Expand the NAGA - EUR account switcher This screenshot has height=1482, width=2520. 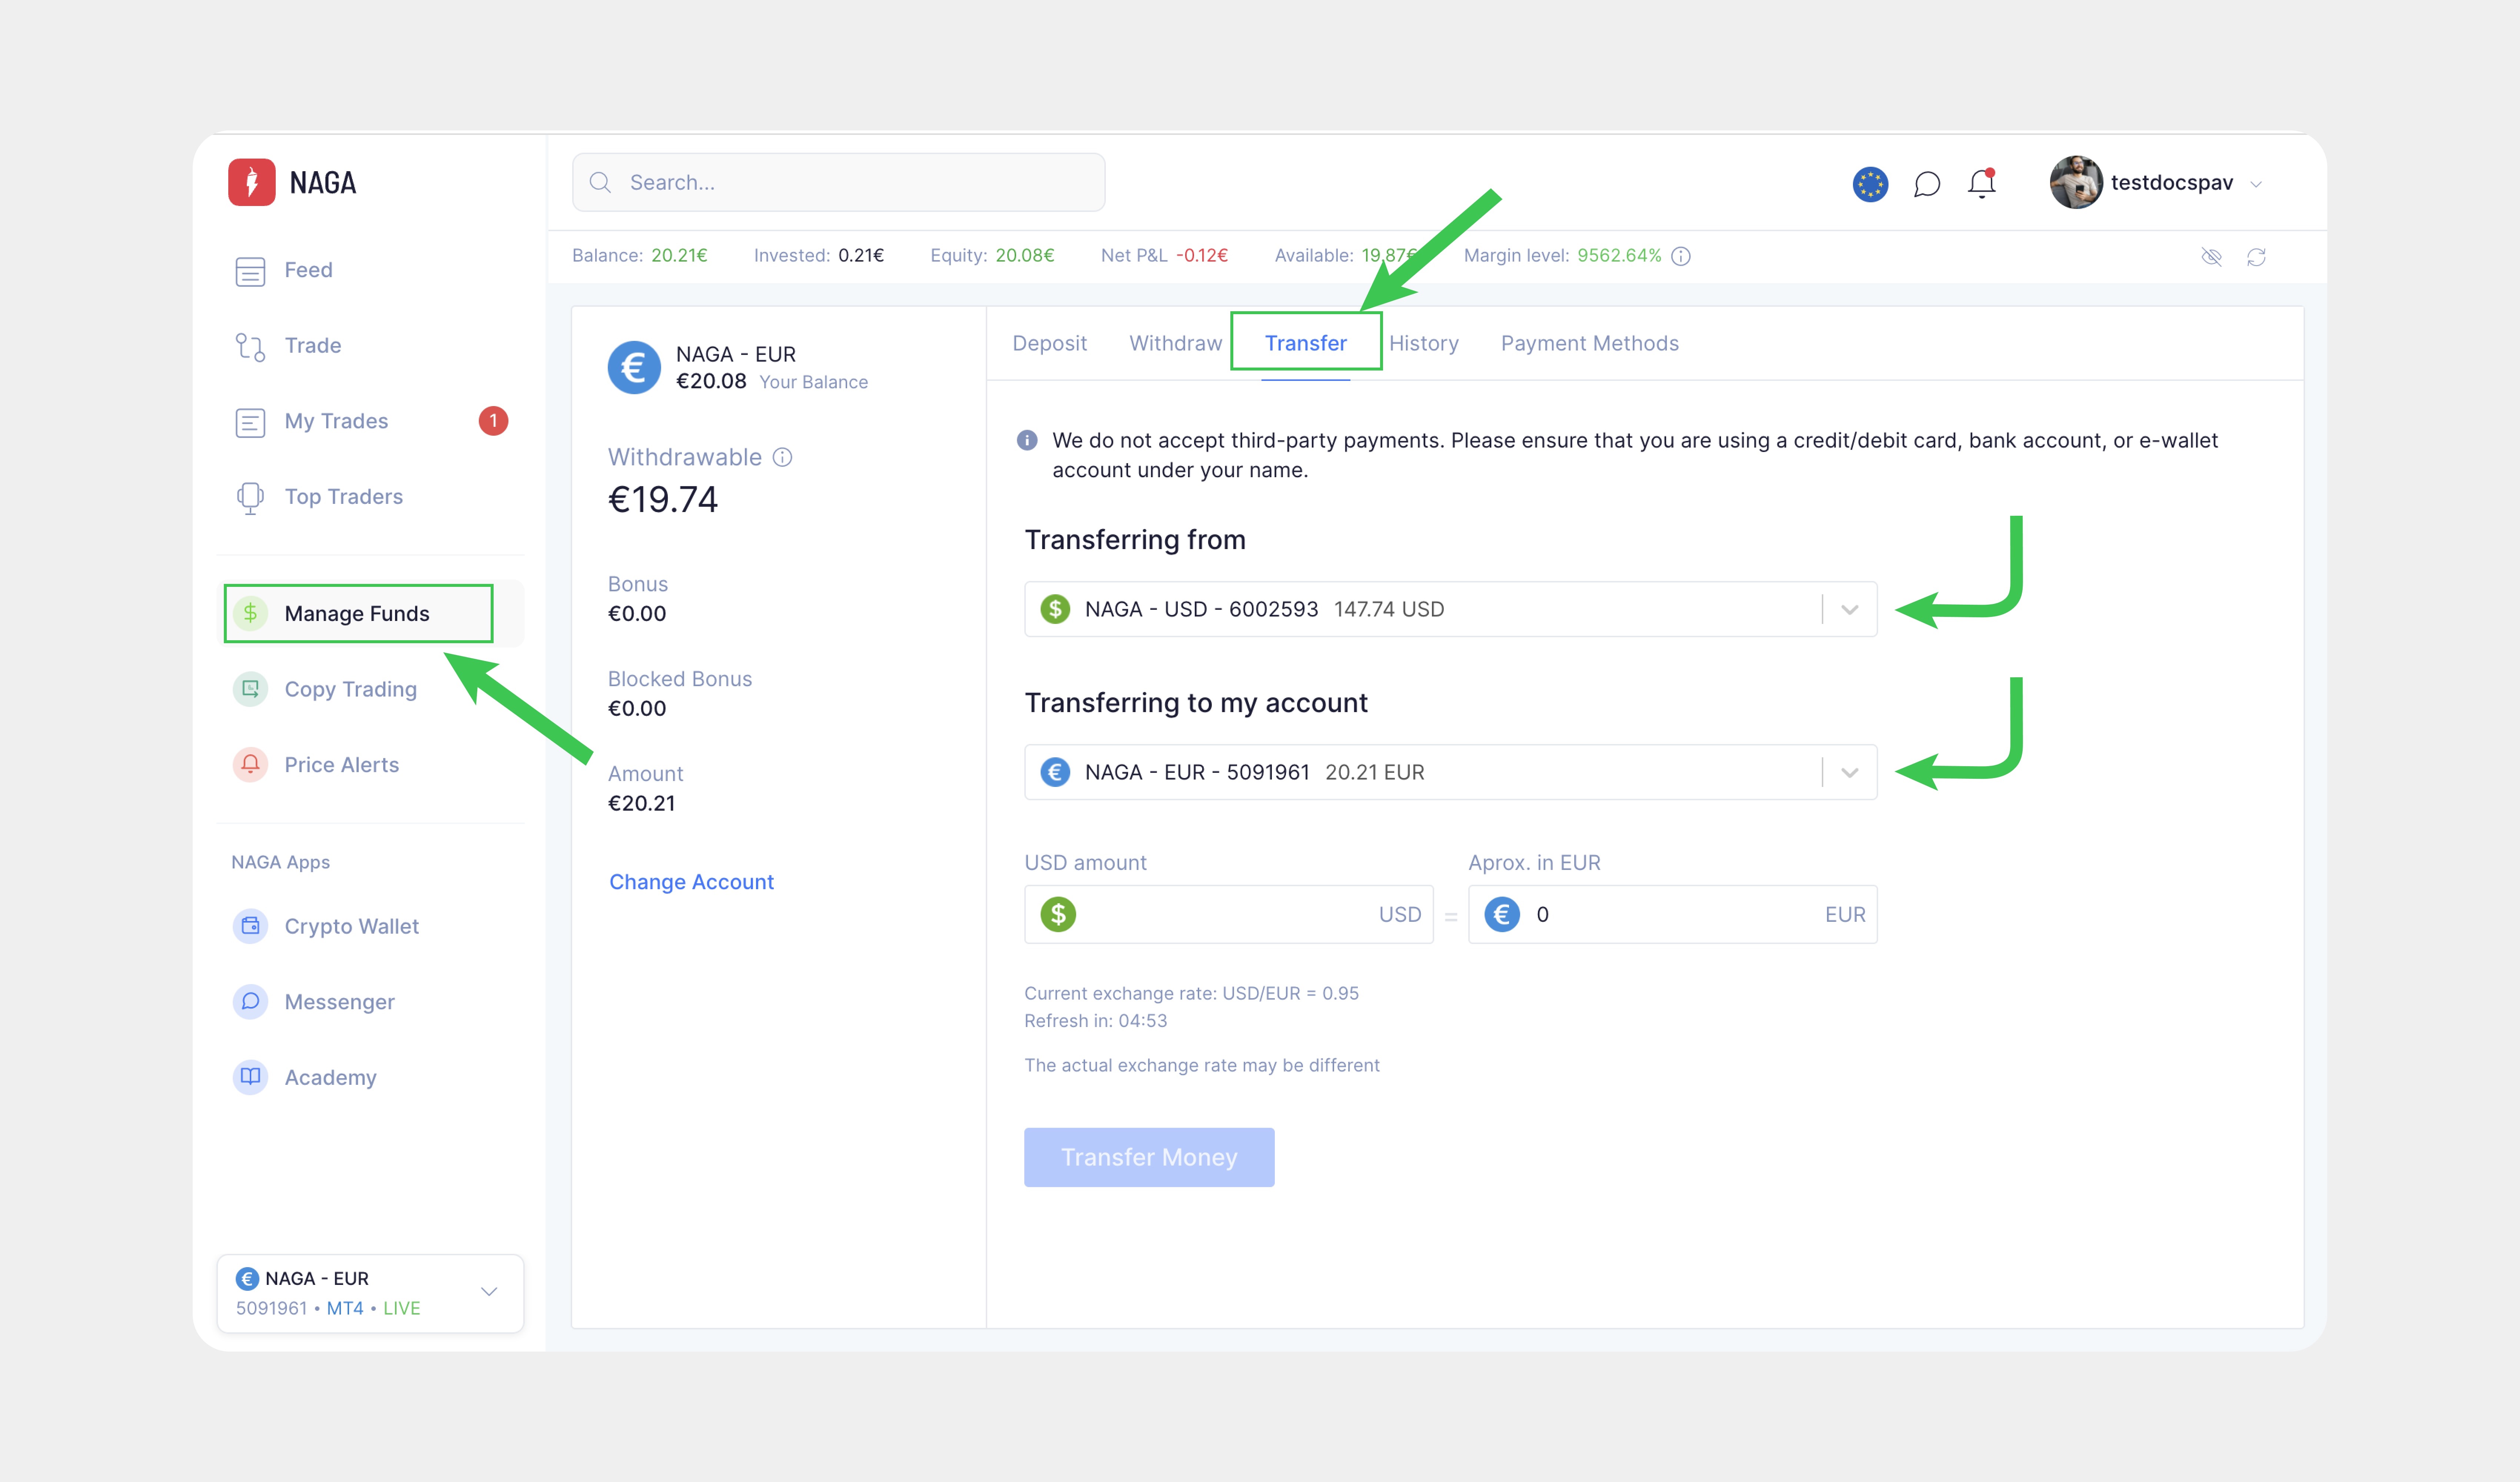tap(370, 1293)
